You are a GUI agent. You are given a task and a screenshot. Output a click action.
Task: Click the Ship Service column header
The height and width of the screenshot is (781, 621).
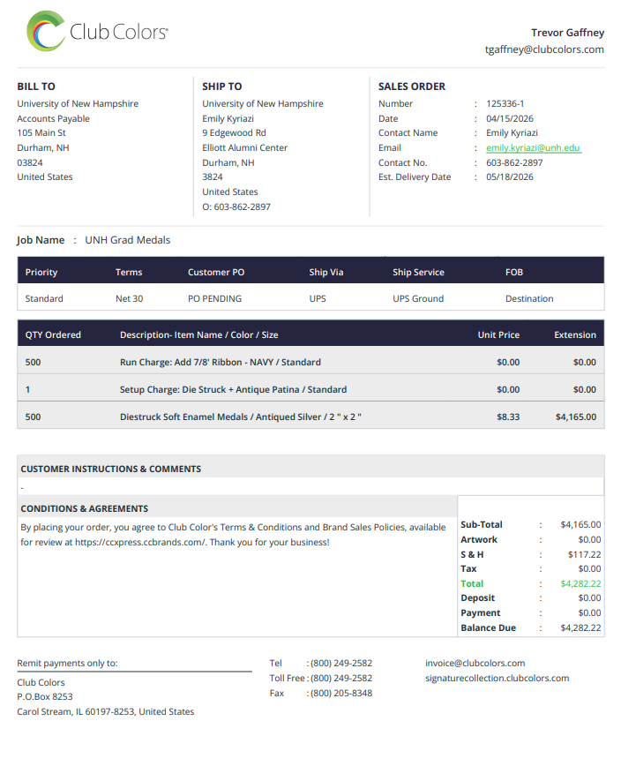tap(418, 272)
